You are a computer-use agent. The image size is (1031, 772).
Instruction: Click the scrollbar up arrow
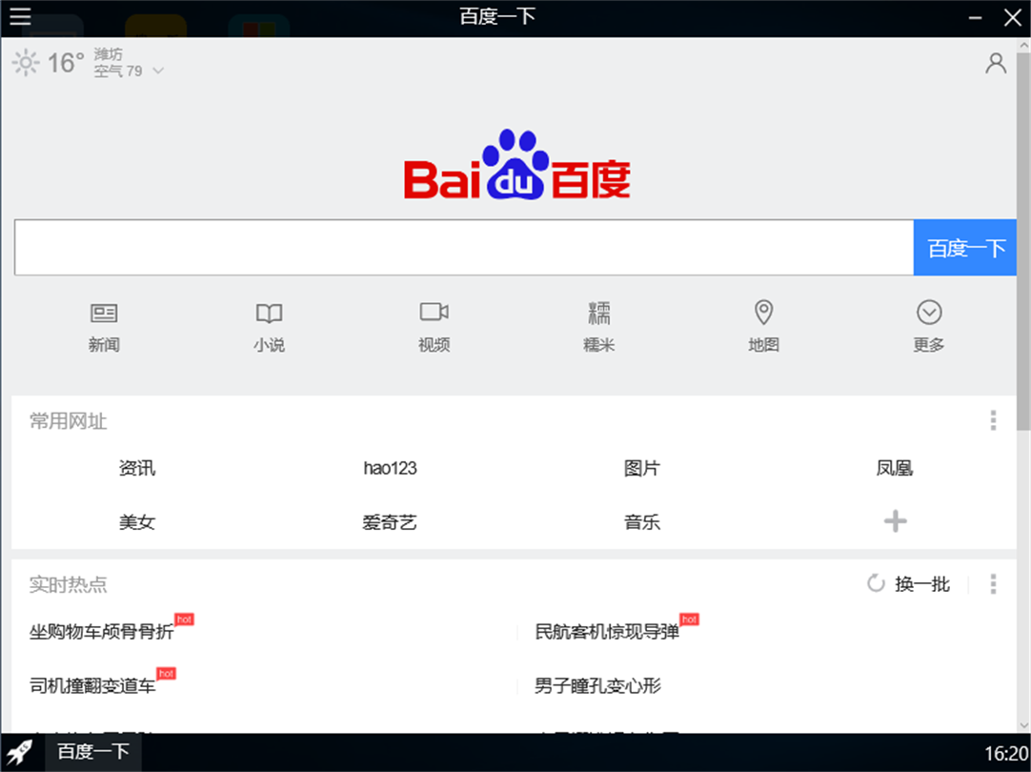click(1023, 45)
